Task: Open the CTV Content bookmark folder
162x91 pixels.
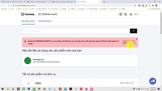Action: (x=53, y=9)
